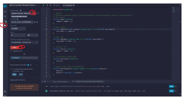This screenshot has height=99, width=184.
Task: Collapse the terminal with the double-arrow icon
Action: 42,82
